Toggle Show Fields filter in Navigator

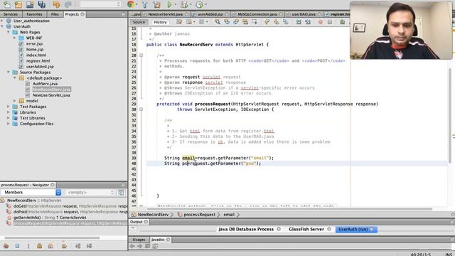coord(17,246)
